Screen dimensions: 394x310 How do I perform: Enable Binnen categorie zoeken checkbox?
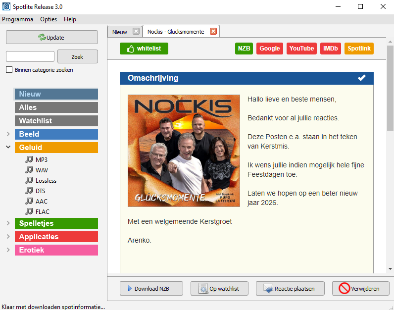tap(9, 70)
